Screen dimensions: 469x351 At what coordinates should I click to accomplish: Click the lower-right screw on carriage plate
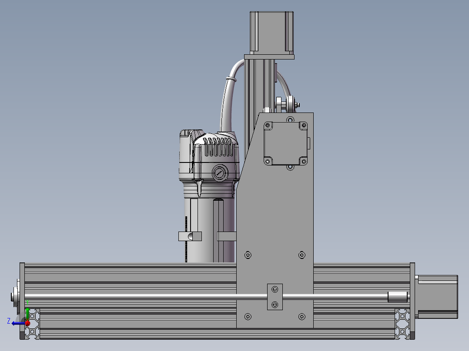coord(302,317)
